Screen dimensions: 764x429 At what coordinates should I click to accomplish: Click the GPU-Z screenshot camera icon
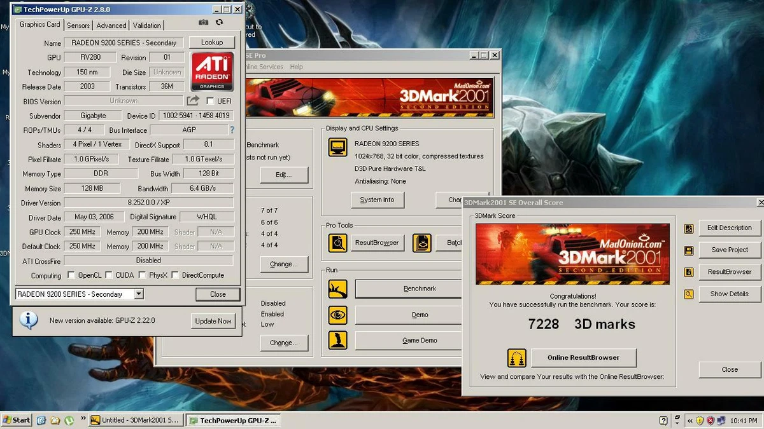203,22
